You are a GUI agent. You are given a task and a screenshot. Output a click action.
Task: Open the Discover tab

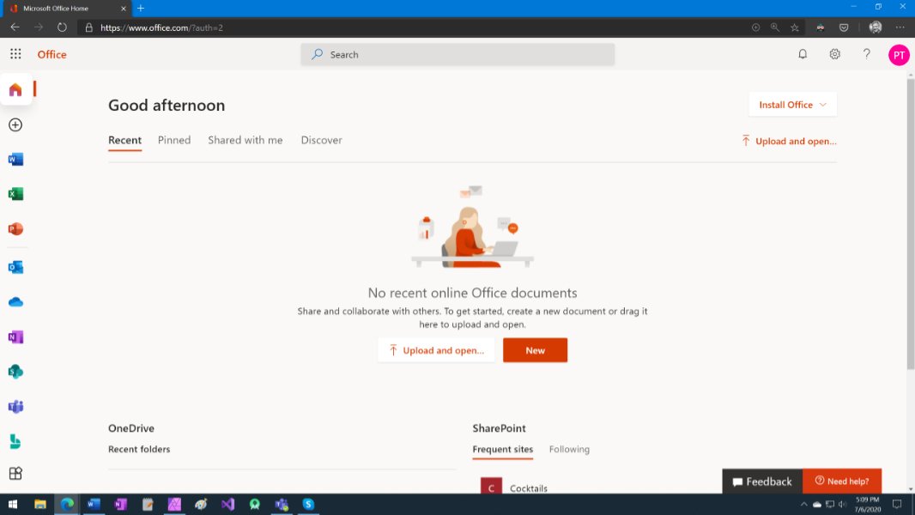click(x=322, y=140)
